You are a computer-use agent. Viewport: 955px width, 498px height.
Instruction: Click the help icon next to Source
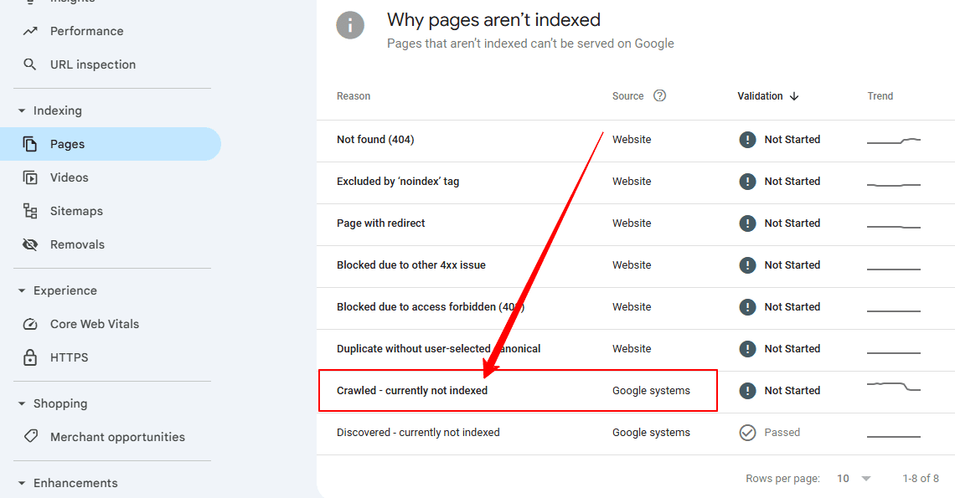659,95
